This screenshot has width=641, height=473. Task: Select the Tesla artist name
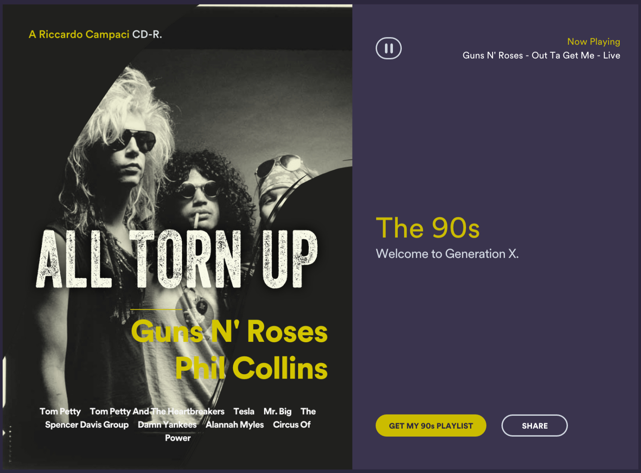point(244,411)
